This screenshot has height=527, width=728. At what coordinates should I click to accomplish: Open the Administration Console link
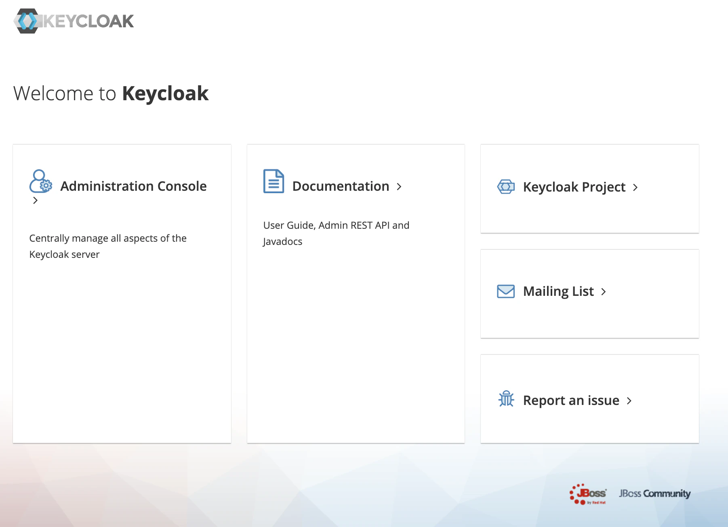tap(133, 186)
